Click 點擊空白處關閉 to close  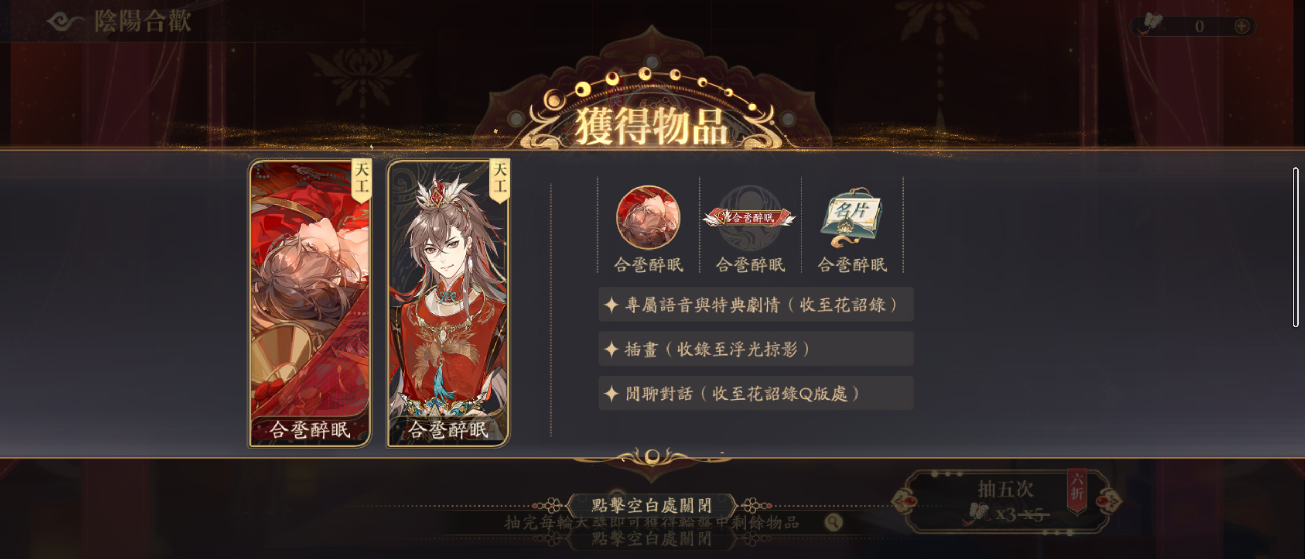[652, 505]
